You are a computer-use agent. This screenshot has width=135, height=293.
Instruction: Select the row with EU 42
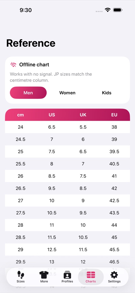click(x=67, y=188)
